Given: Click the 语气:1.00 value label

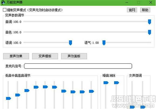Looking at the screenshot, I should (x=91, y=43).
